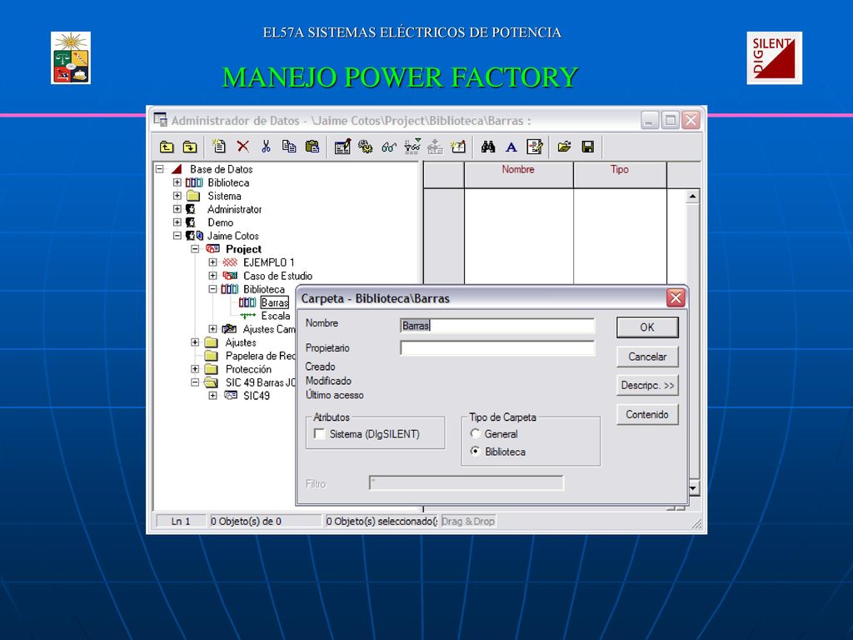This screenshot has width=853, height=640.
Task: Click the object list scrollbar up arrow
Action: 692,197
